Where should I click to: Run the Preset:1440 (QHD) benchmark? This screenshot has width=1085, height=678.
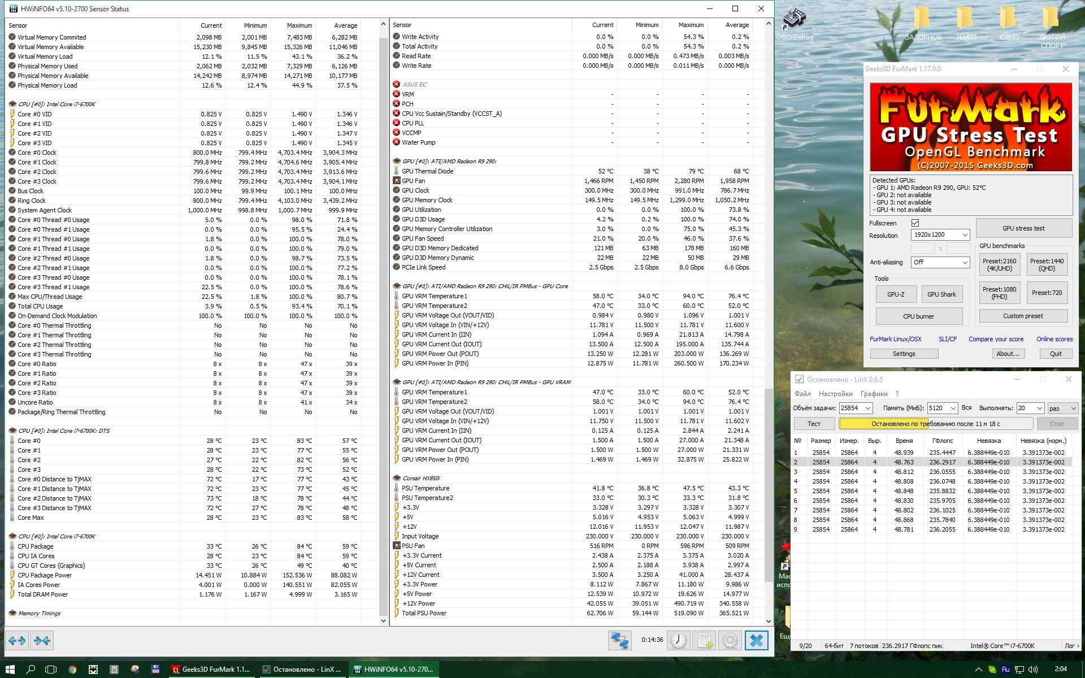tap(1047, 264)
